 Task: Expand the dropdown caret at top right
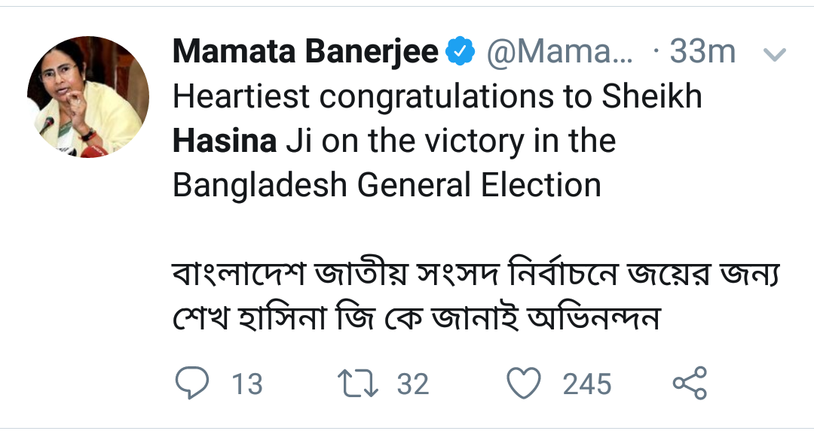pyautogui.click(x=775, y=54)
